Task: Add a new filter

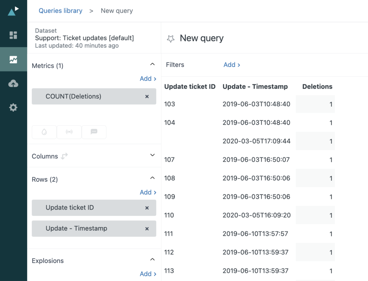Action: point(232,65)
